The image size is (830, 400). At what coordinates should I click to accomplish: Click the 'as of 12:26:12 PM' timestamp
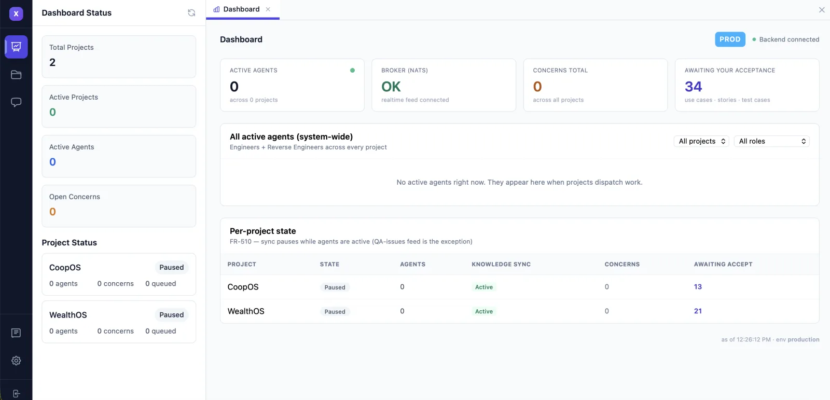746,340
